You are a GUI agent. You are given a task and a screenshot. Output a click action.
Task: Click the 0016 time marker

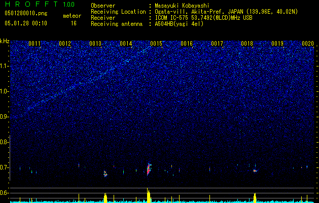click(187, 44)
